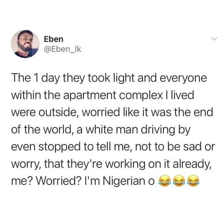Click the word 'already,' in the tweet

[x=192, y=164]
